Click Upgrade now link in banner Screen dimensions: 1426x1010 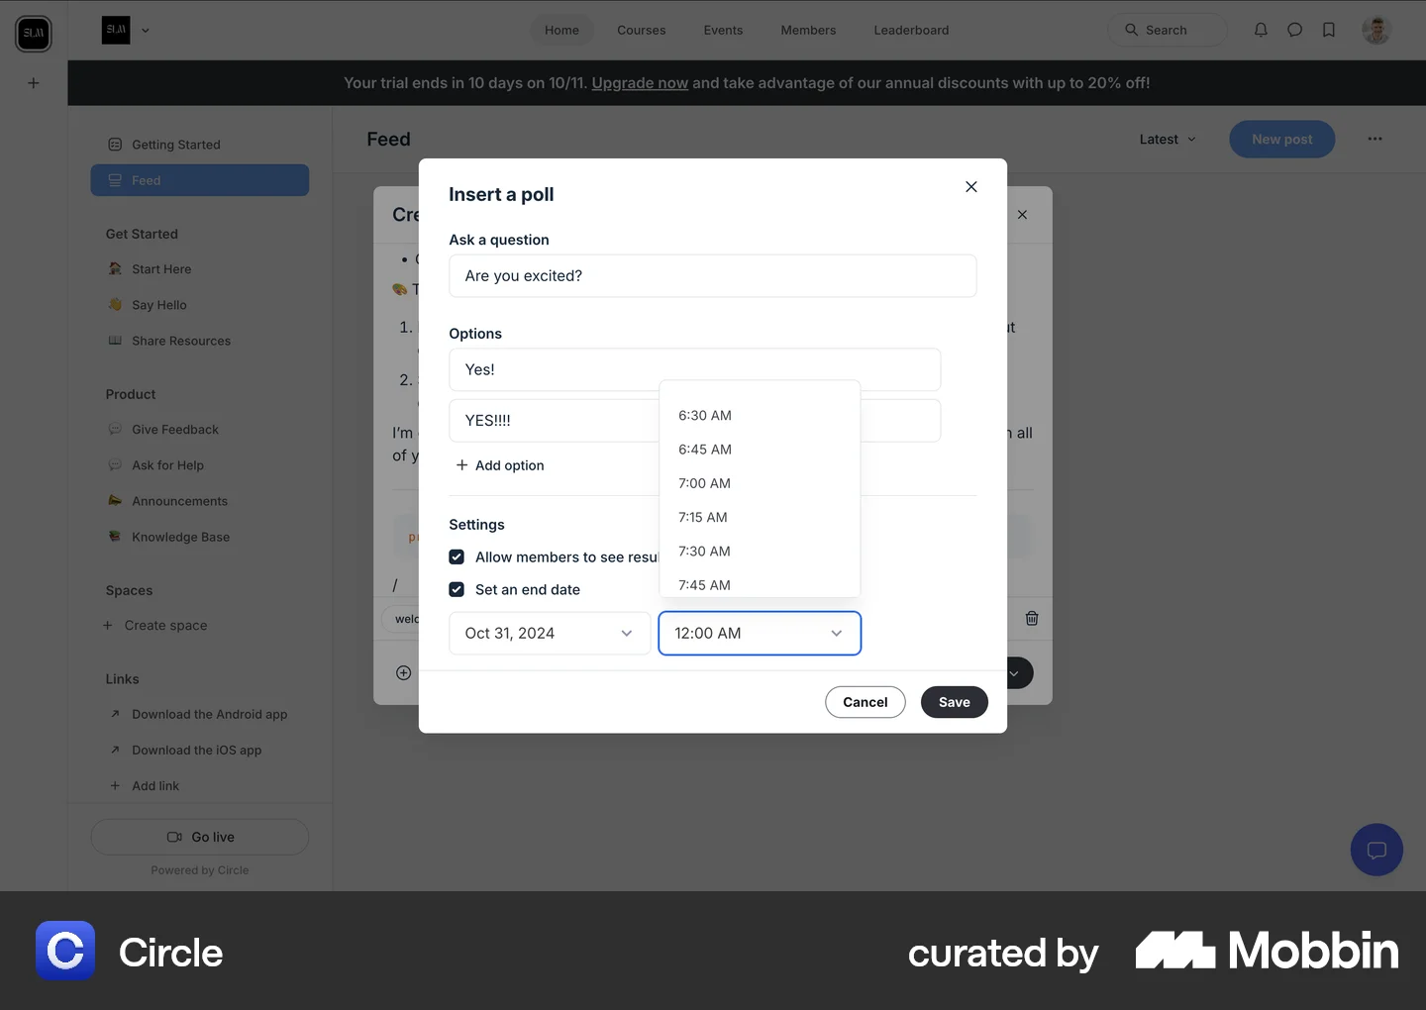[x=640, y=83]
